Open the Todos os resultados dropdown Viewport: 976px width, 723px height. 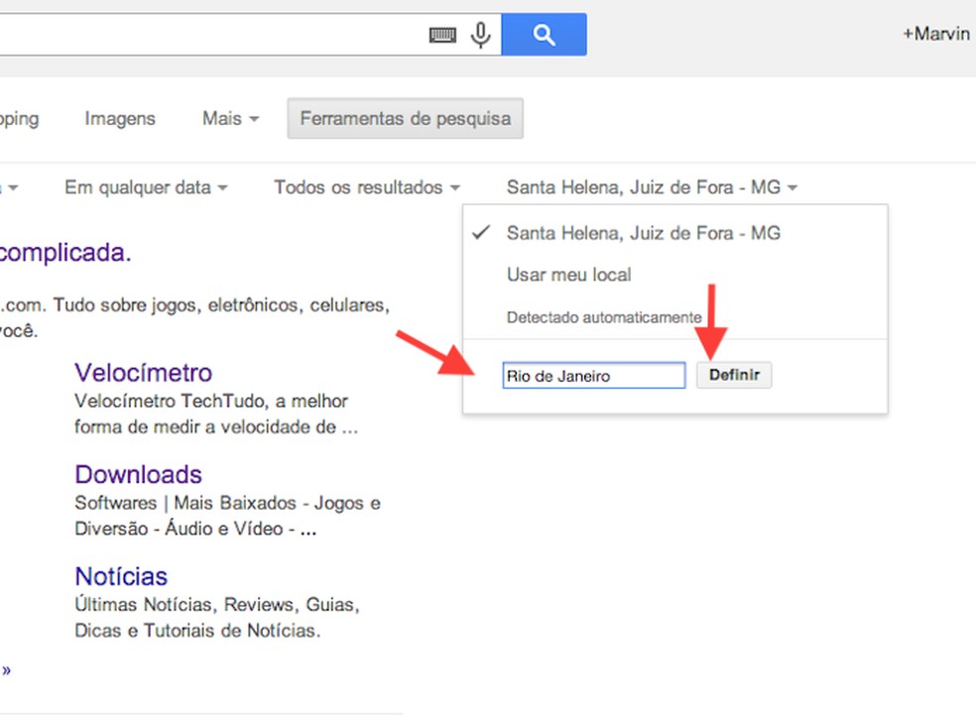365,186
